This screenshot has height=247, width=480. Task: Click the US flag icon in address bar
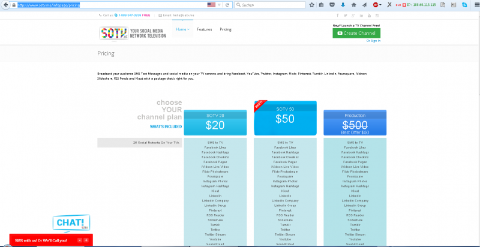(x=211, y=5)
